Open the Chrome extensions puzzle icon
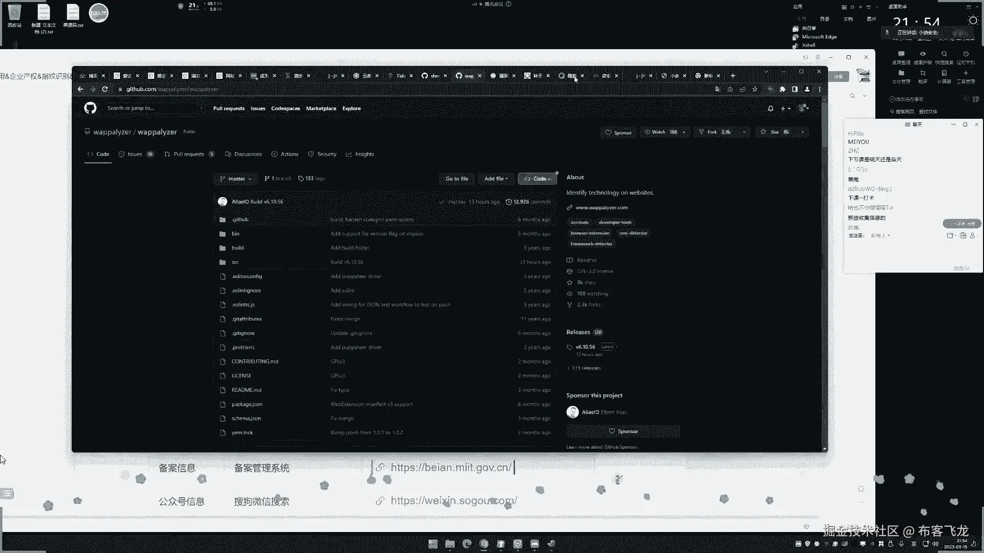This screenshot has height=553, width=984. (x=782, y=89)
